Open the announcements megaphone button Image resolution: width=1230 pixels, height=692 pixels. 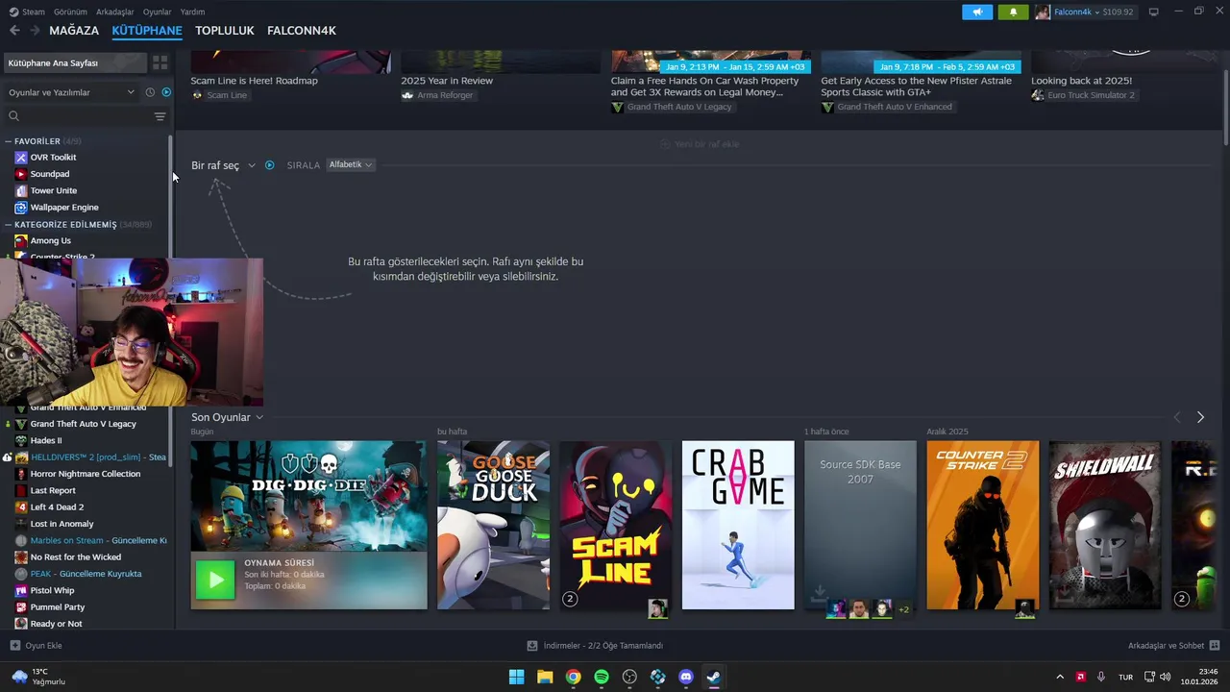pyautogui.click(x=977, y=12)
